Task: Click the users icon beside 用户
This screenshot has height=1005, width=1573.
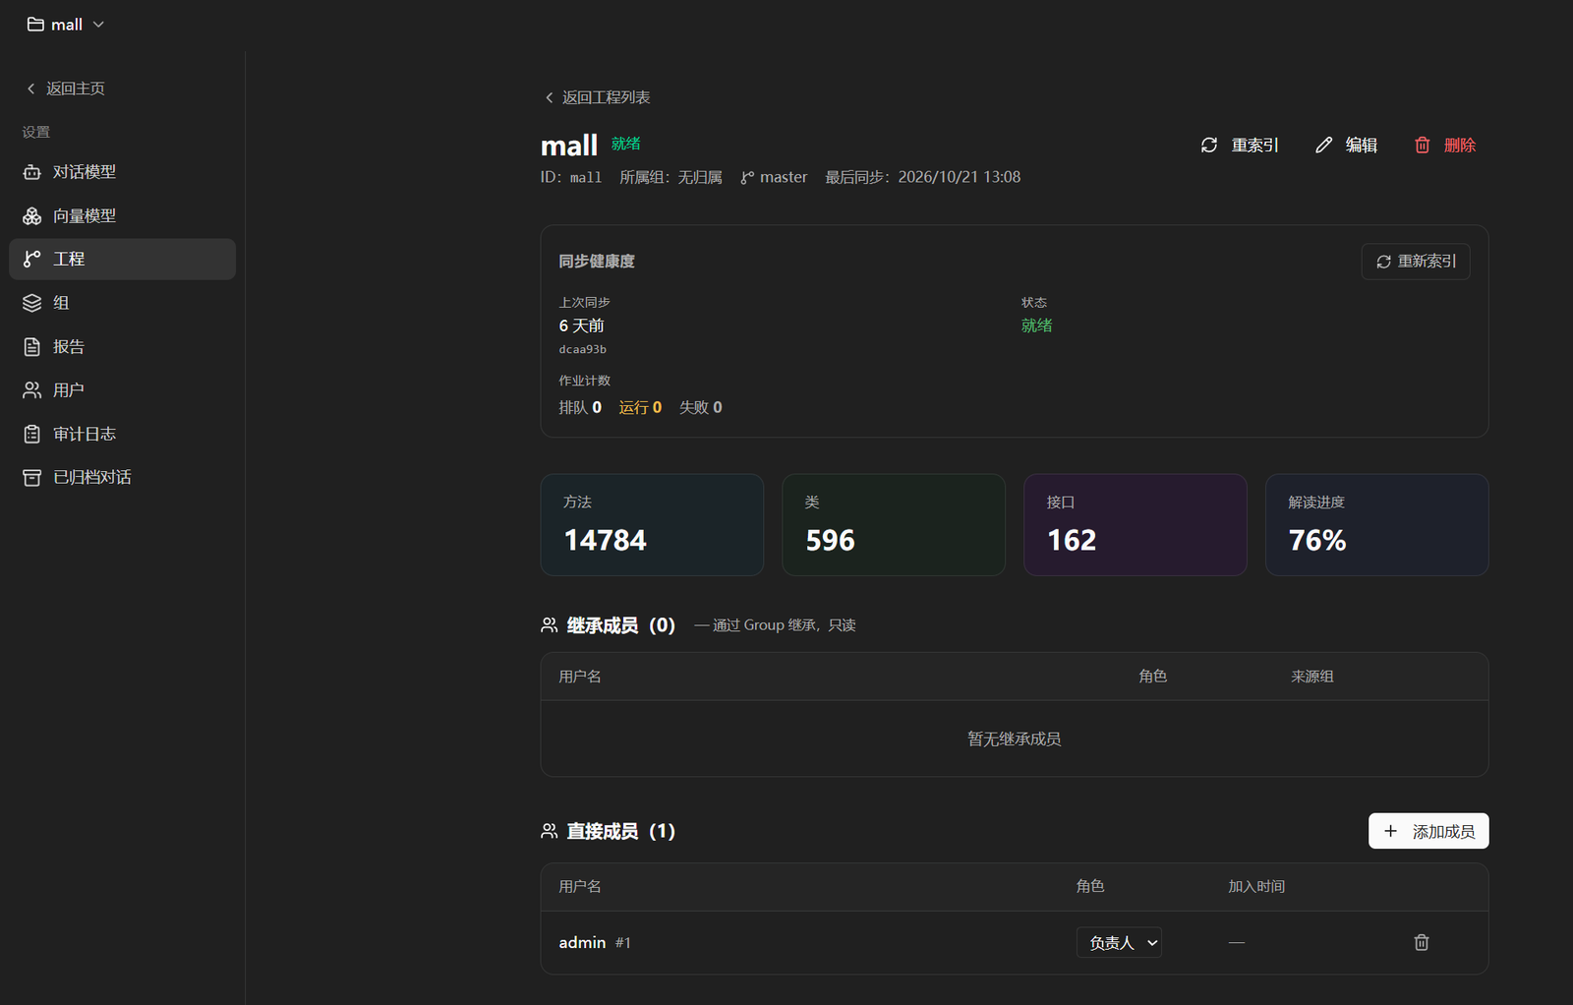Action: tap(32, 390)
